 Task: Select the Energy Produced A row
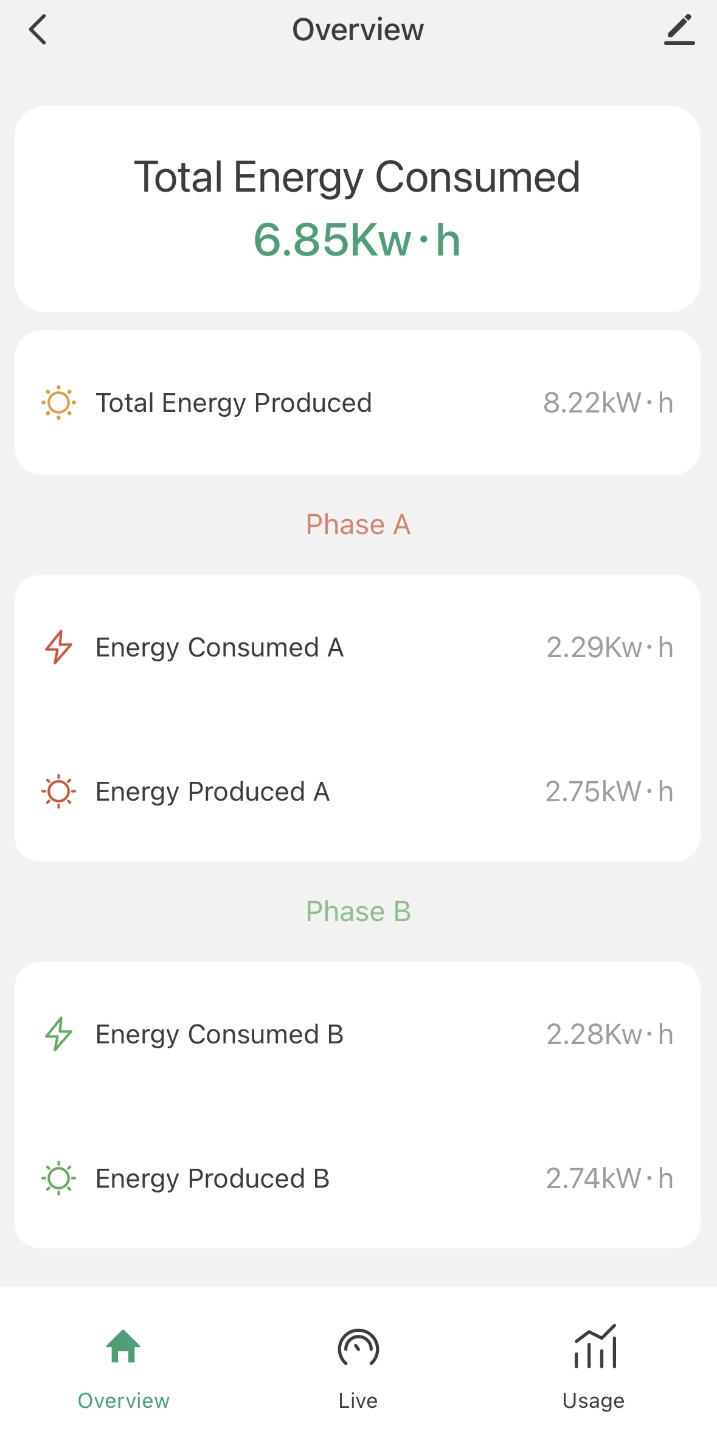tap(358, 792)
